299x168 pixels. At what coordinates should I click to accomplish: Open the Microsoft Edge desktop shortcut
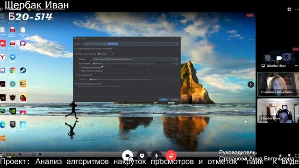tap(2, 125)
